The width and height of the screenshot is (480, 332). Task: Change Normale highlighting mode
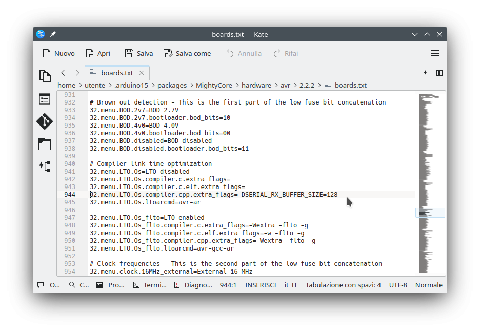429,285
